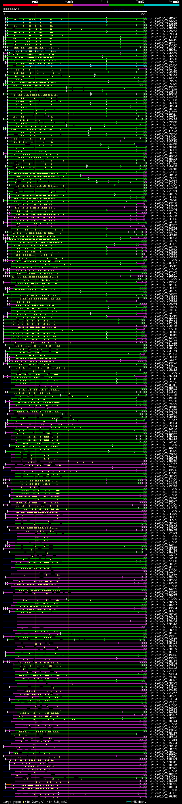Select the UniRef100_Q06446 label

tap(163, 326)
